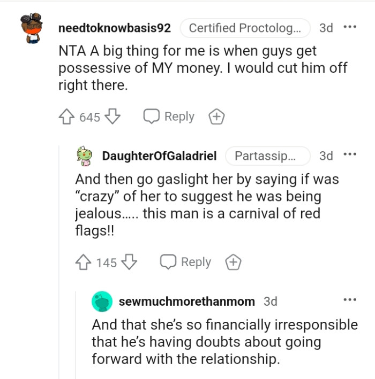Click the award plus icon under DaughterOfGaladriel's comment
Viewport: 375px width, 379px height.
pos(233,262)
